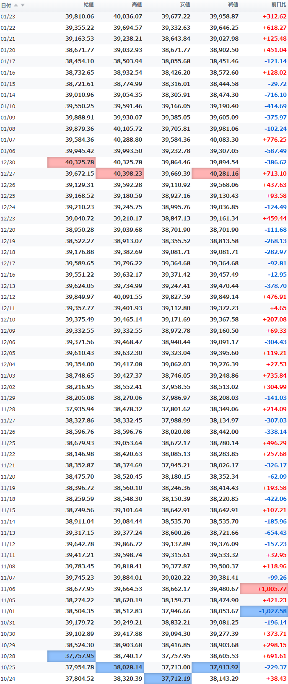Select the -654.43 change on 11/13
This screenshot has width=288, height=684.
pos(275,533)
